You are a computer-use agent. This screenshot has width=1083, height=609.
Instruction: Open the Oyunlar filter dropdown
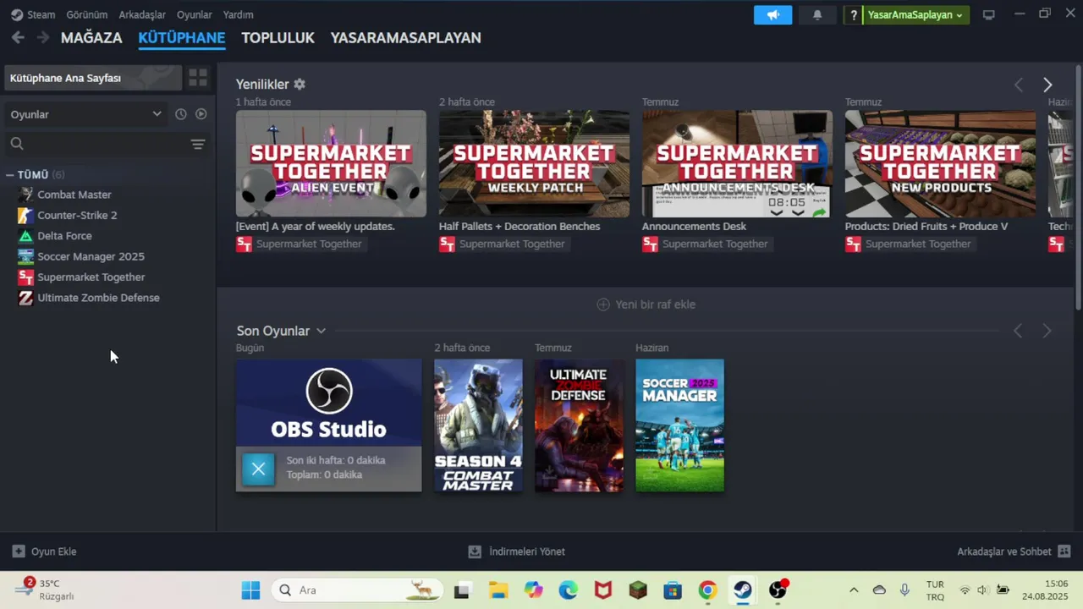[x=85, y=114]
